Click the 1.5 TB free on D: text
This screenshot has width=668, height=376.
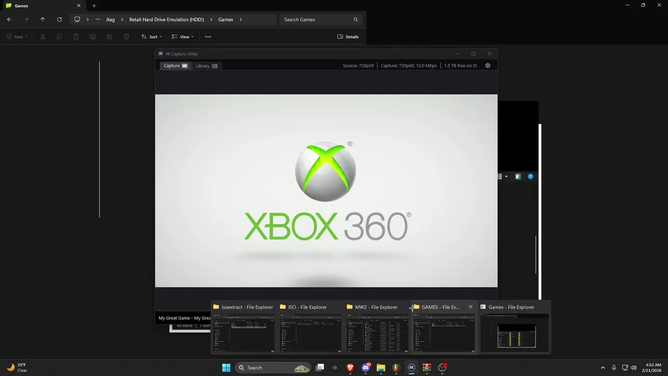click(x=461, y=66)
